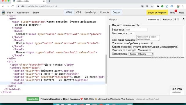Toggle the Output panel tab
186x105 pixels.
click(x=116, y=12)
